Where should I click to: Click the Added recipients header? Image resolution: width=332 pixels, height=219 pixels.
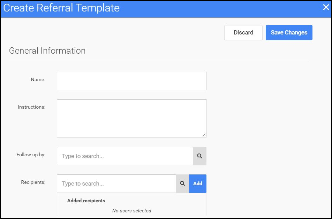tap(86, 201)
